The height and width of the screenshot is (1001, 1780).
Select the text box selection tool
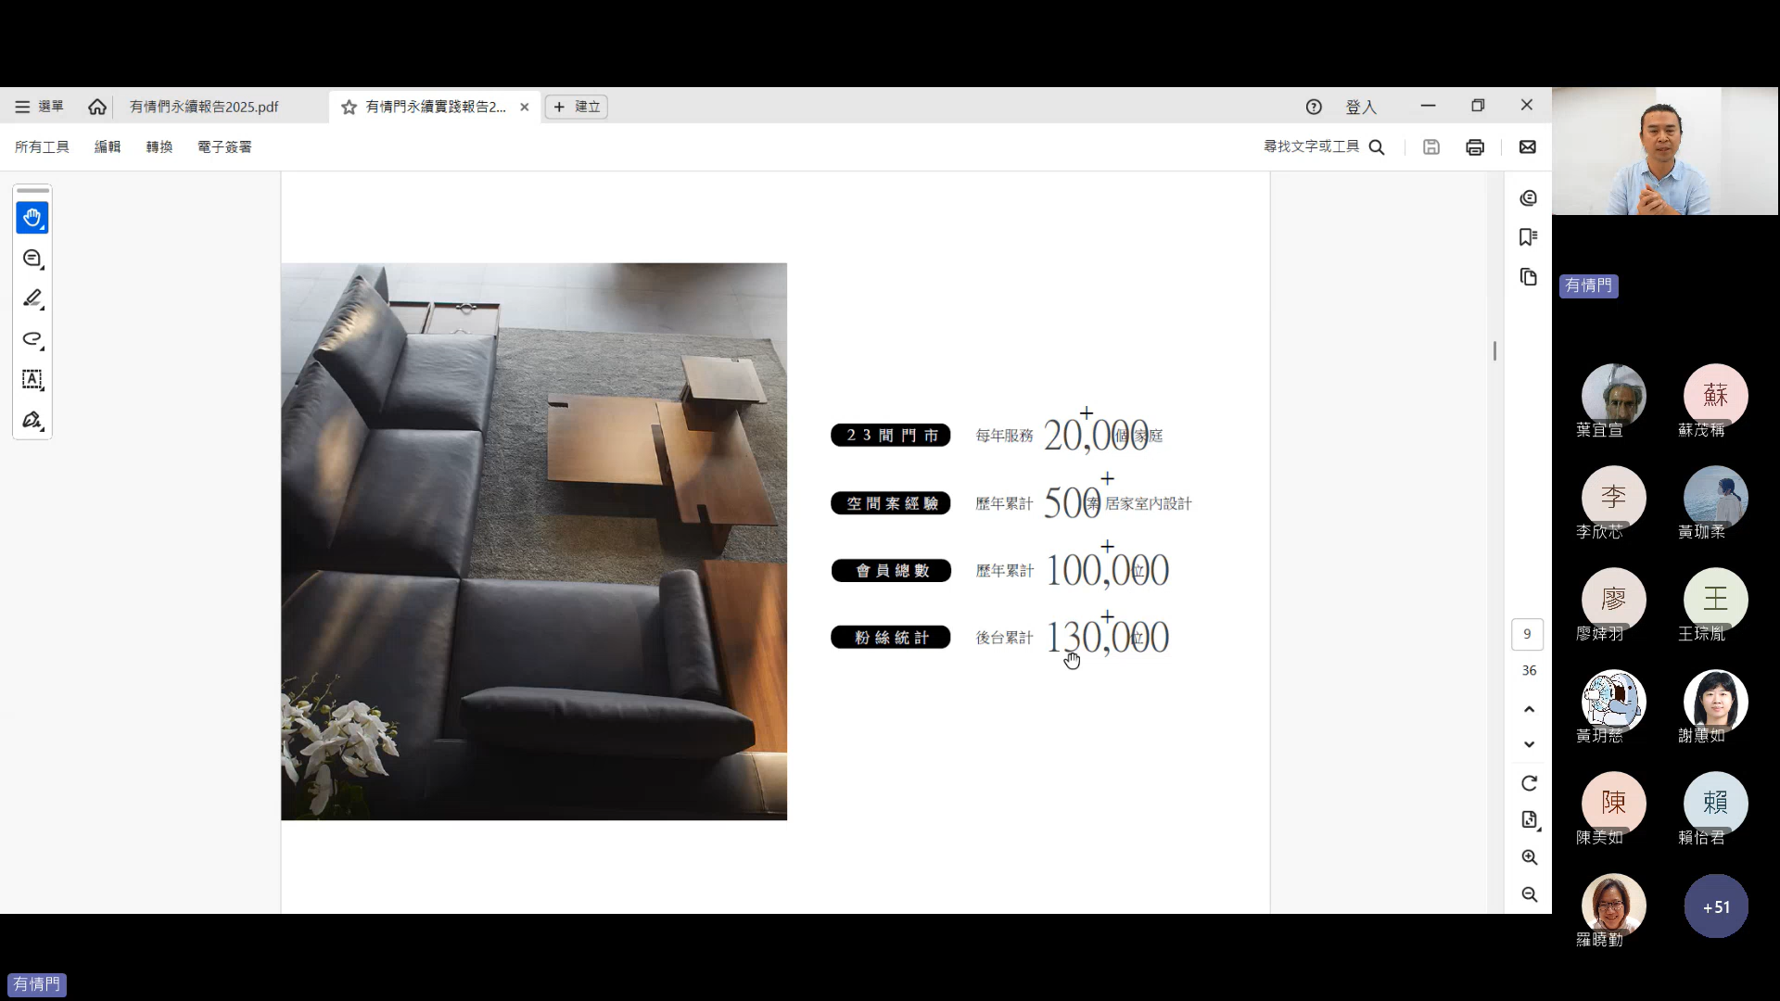click(x=32, y=379)
